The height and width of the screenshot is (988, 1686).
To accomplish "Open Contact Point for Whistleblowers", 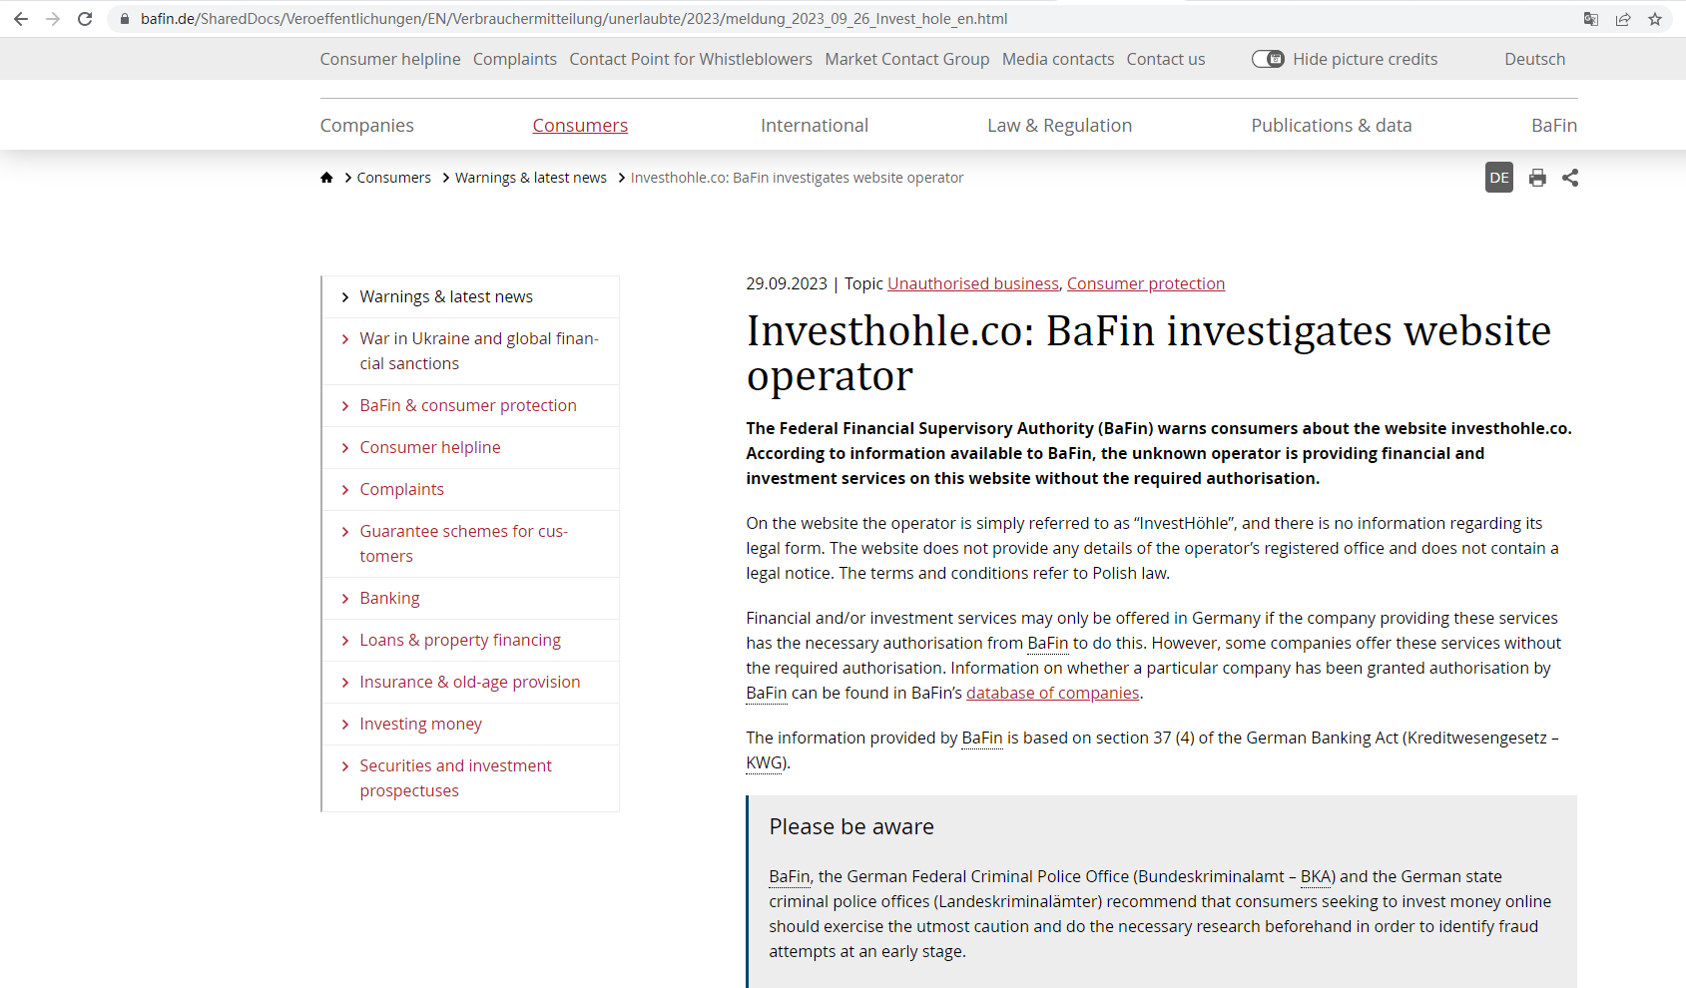I will (x=691, y=59).
